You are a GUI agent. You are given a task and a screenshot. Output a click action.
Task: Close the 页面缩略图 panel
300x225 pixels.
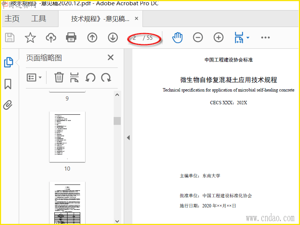coord(111,57)
